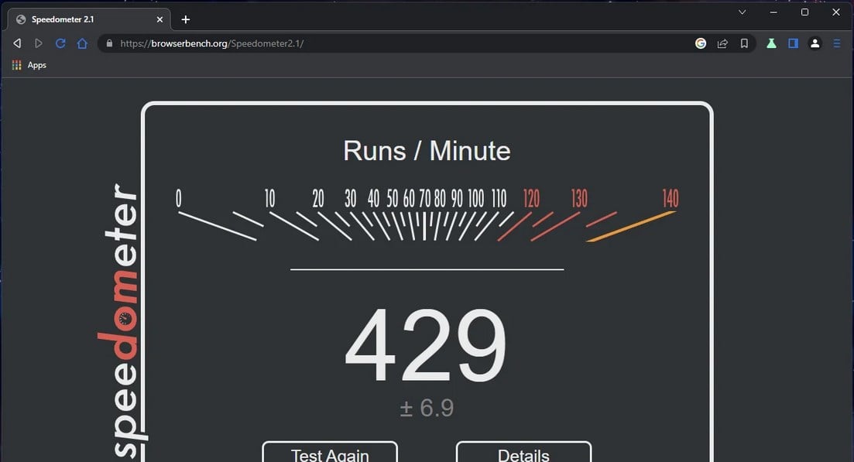Open the home page icon
This screenshot has width=854, height=462.
82,43
